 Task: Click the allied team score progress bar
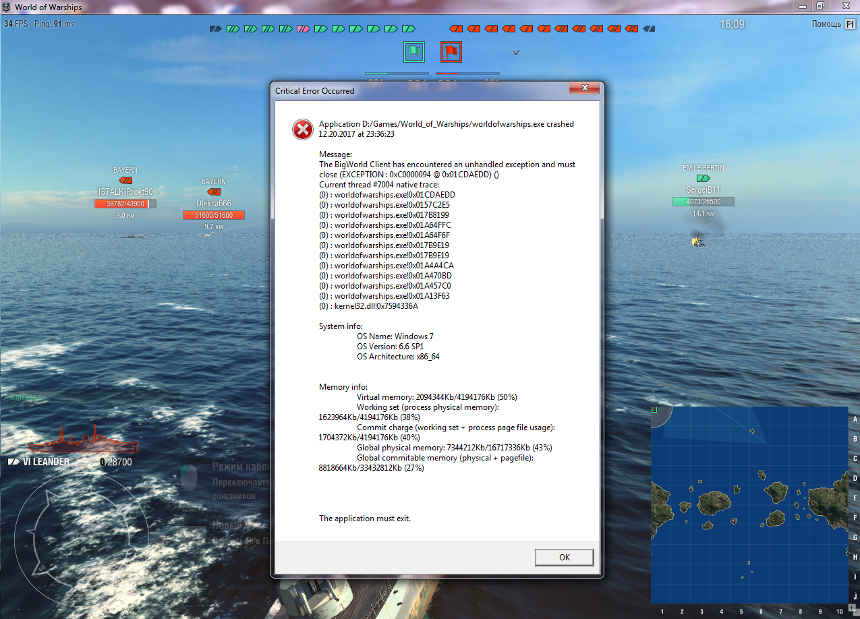397,73
